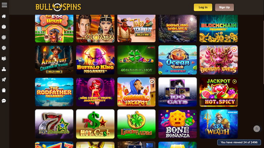Click the Bull Spins logo

coord(58,7)
